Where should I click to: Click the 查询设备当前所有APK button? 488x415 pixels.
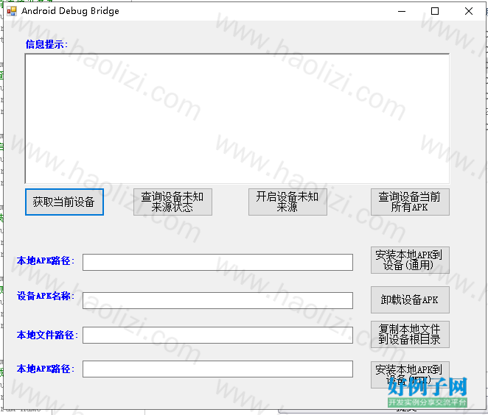click(410, 202)
